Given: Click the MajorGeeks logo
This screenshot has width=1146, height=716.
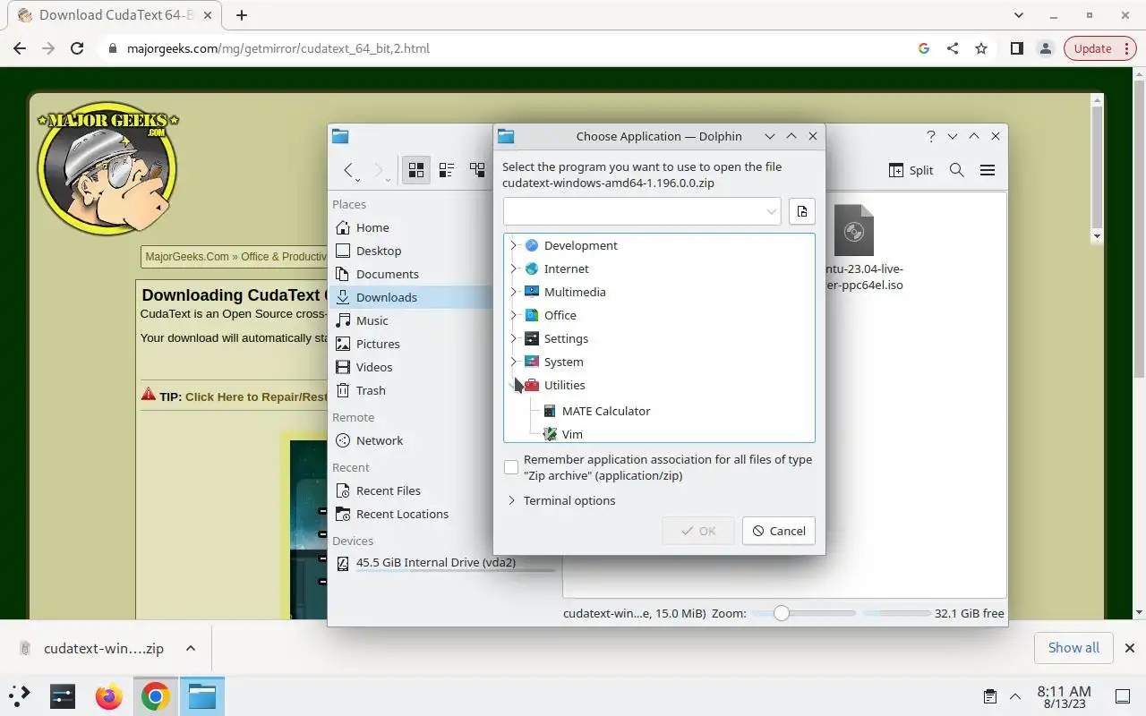Looking at the screenshot, I should point(108,168).
